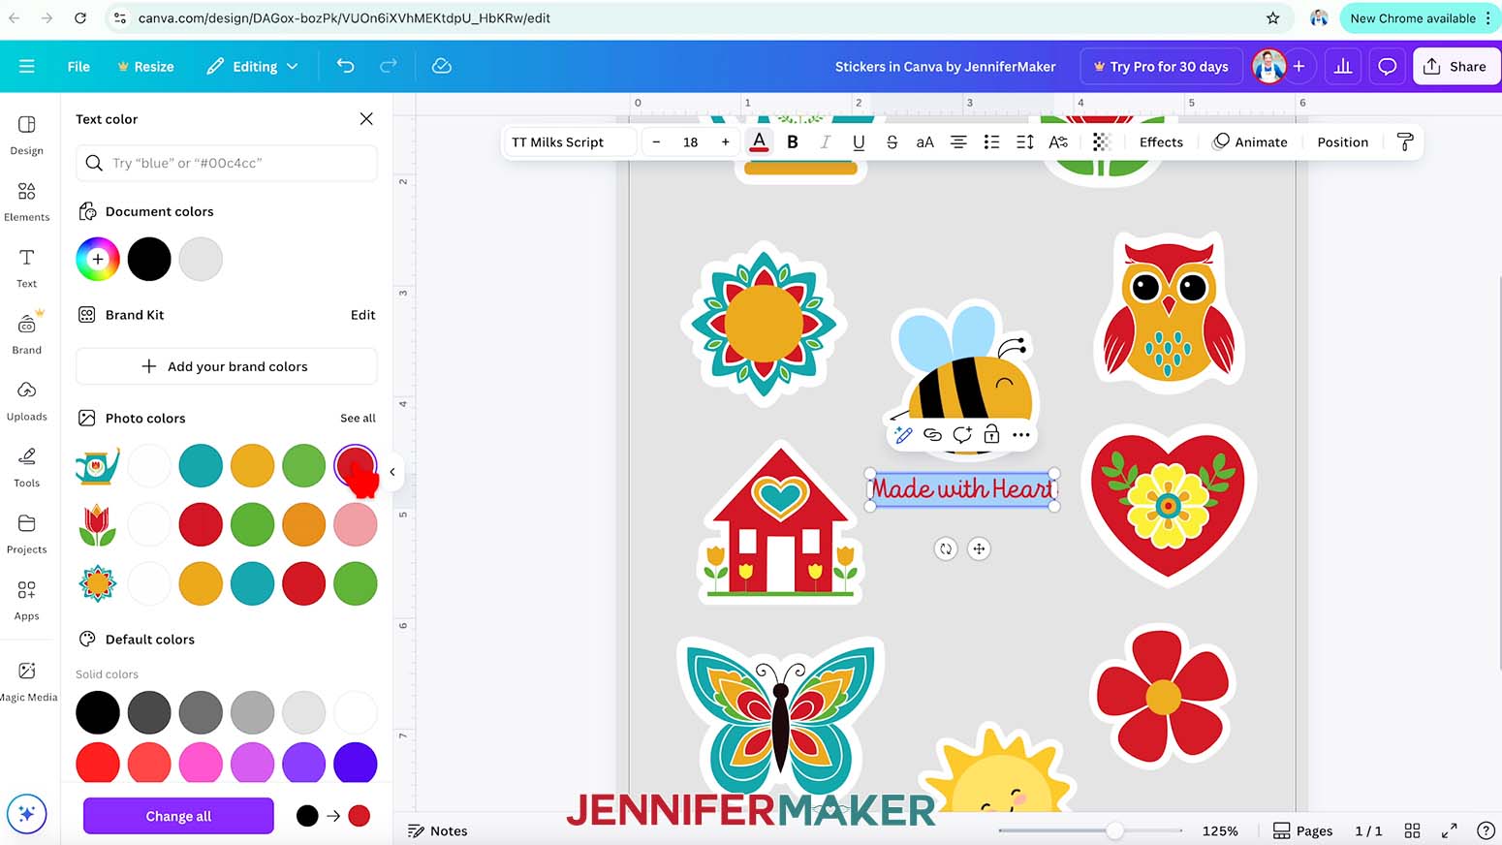The image size is (1502, 845).
Task: Check the cloud save status icon
Action: click(442, 66)
